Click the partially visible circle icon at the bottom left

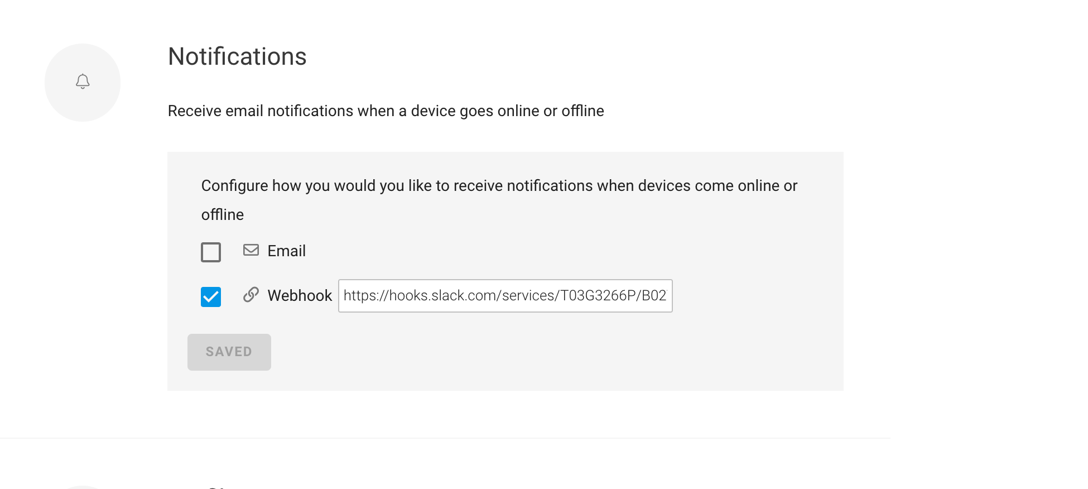(x=83, y=487)
